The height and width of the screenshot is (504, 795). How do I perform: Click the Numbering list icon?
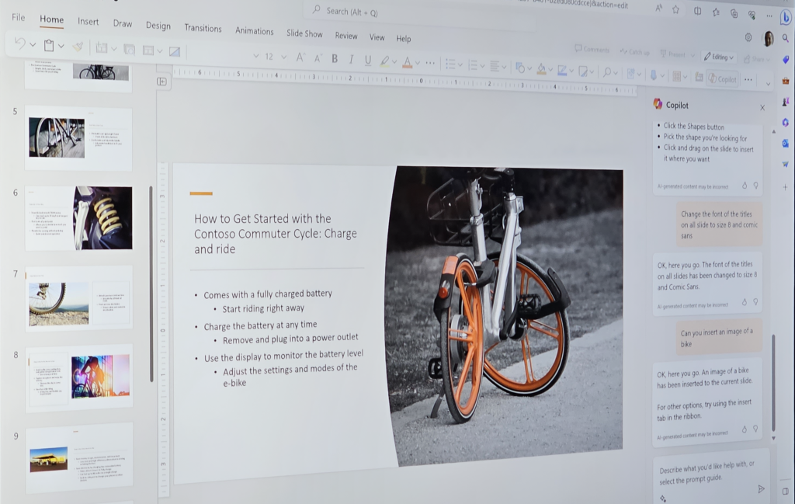click(x=473, y=65)
